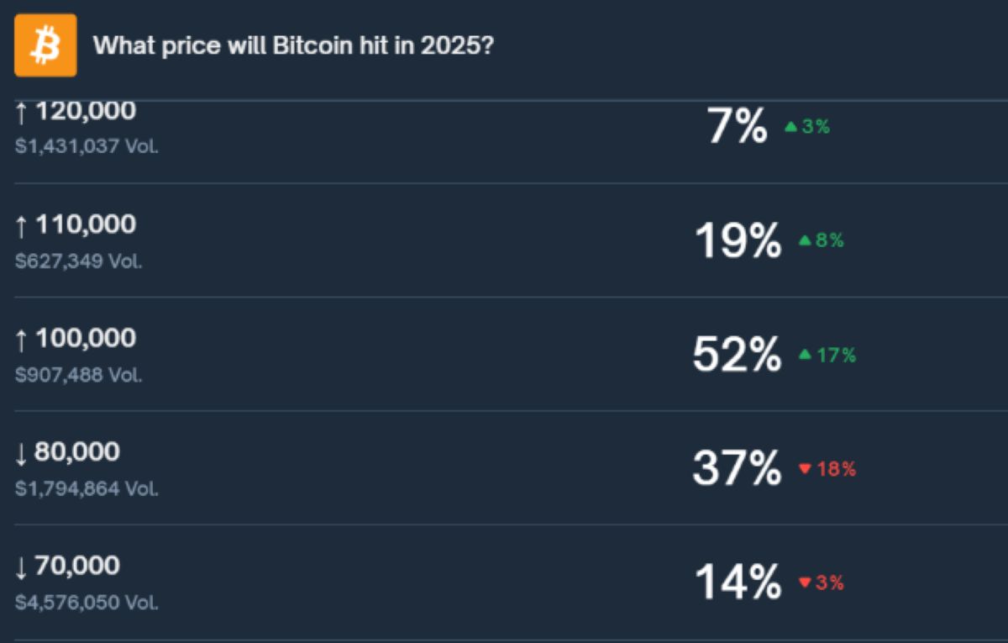Click the red triangle next to 3% change
Screen dimensions: 1008x643
coord(803,582)
